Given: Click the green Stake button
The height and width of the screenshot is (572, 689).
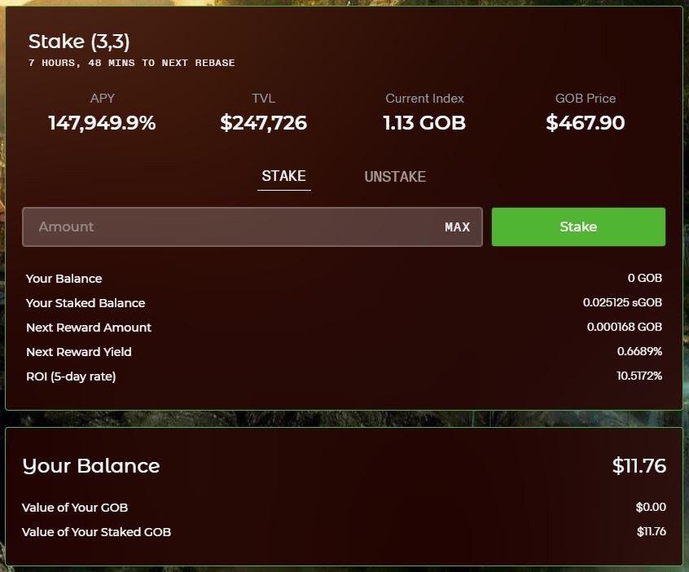Looking at the screenshot, I should coord(578,227).
